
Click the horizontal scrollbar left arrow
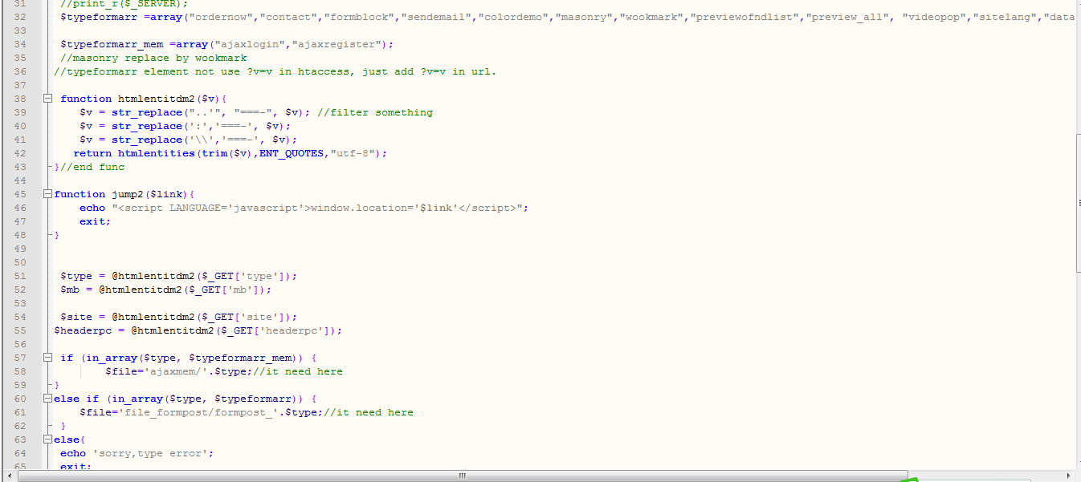coord(8,476)
